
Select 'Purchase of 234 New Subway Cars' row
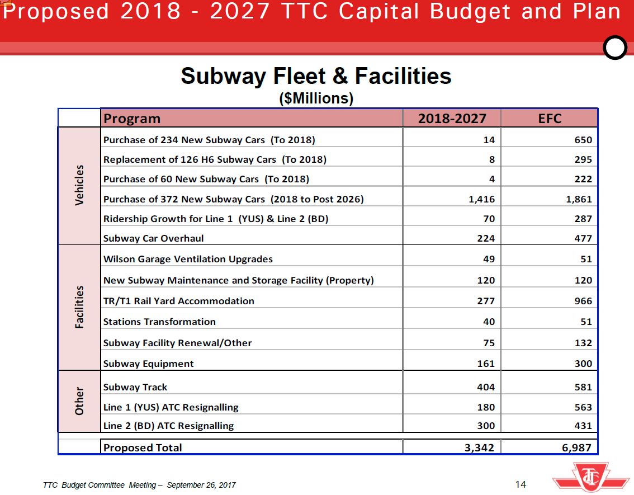coord(209,140)
